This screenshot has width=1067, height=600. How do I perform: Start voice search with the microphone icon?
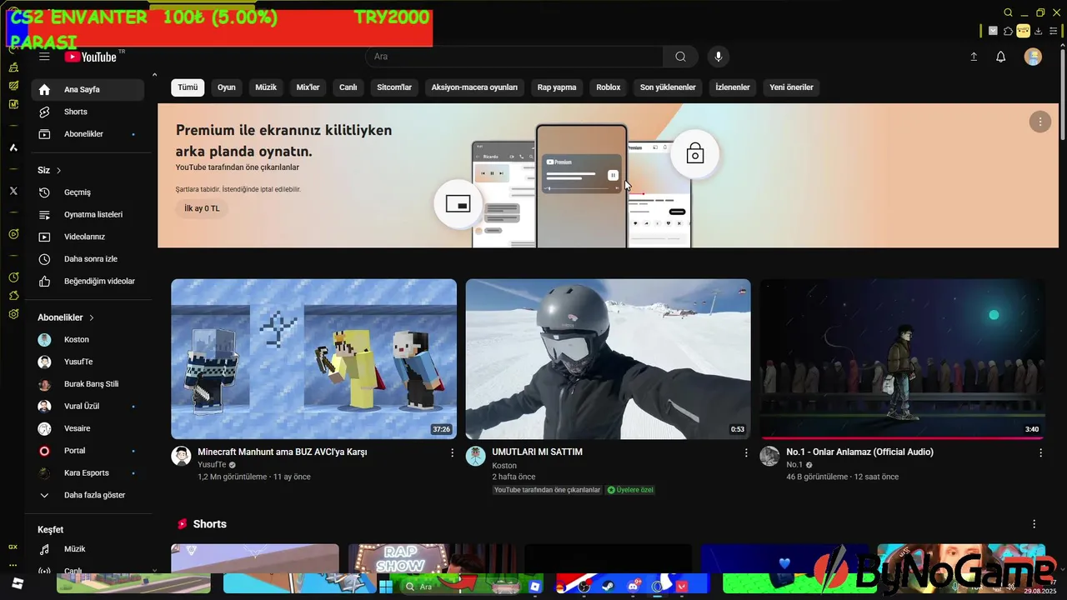pos(718,57)
